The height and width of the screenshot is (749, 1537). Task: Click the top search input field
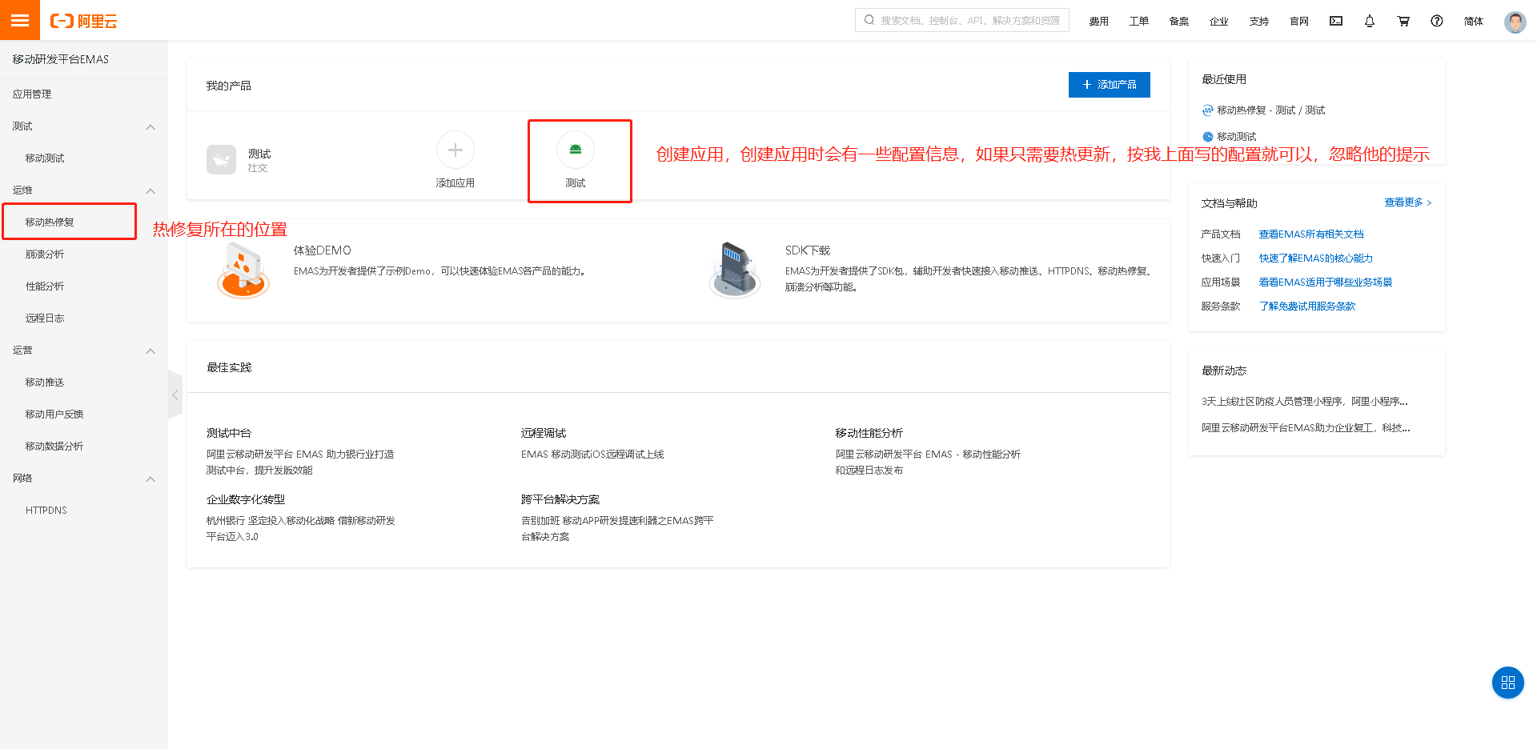962,20
